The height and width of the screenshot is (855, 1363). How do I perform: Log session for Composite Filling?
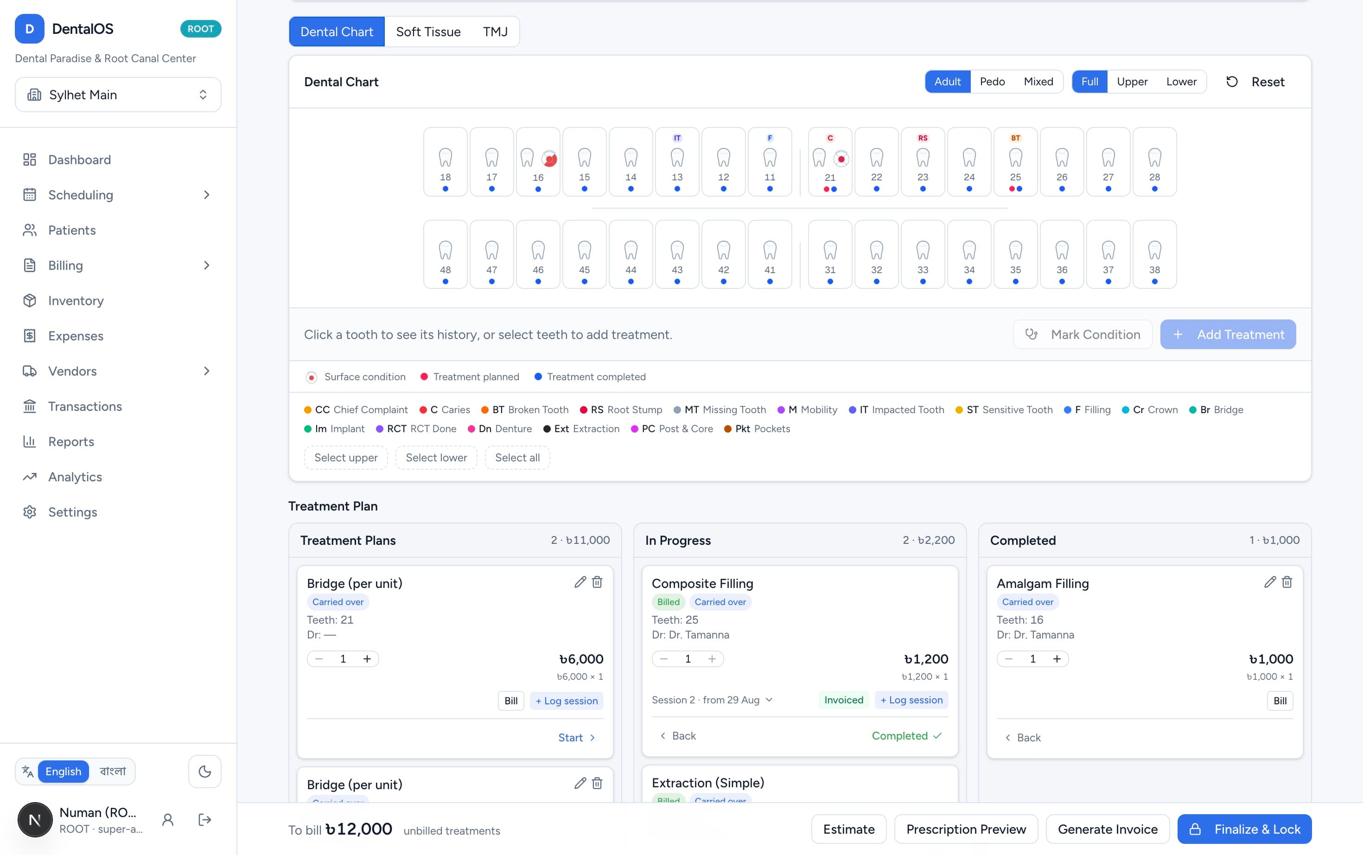click(911, 700)
